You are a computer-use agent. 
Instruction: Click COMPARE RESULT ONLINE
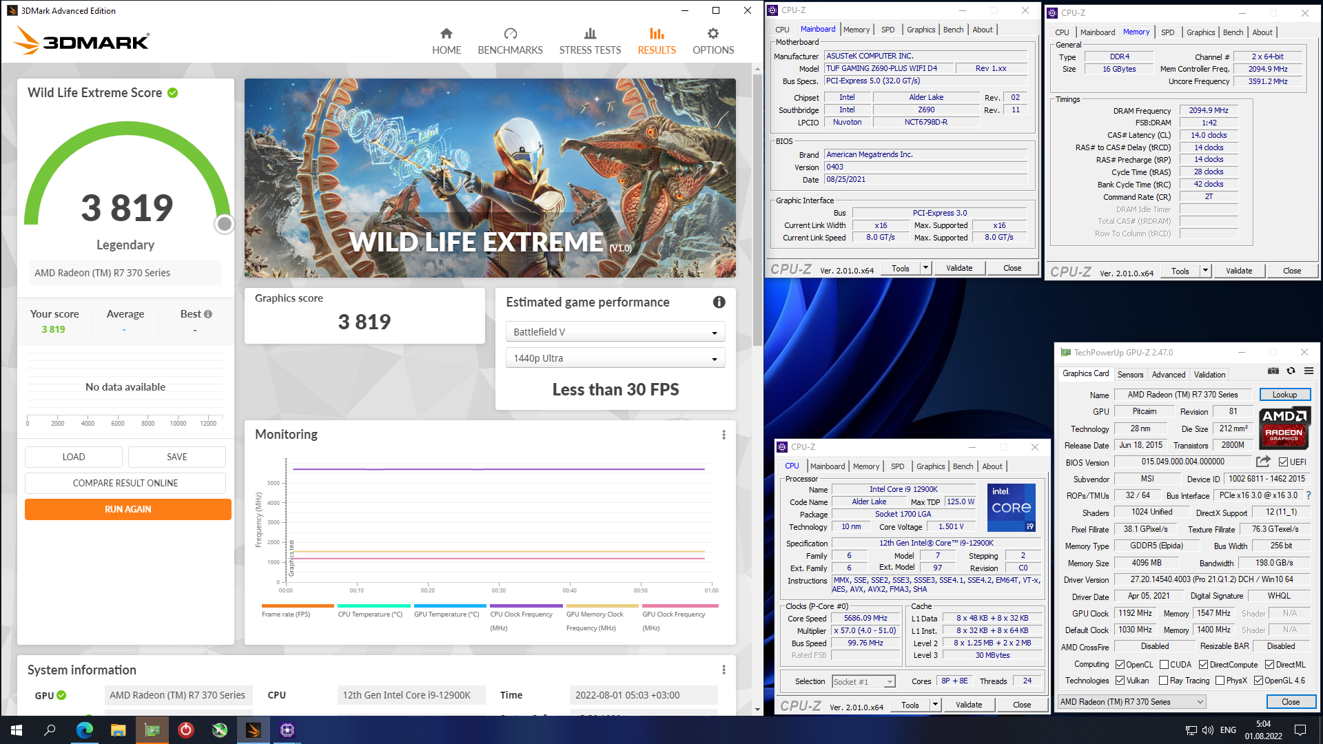[125, 483]
